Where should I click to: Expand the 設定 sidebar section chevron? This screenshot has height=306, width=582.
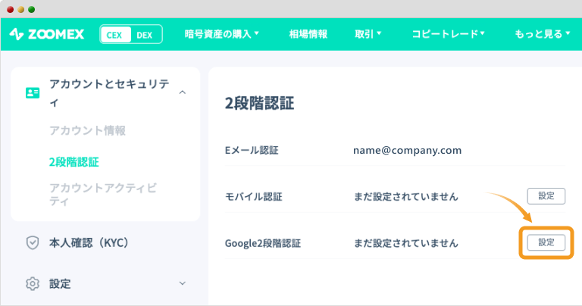coord(182,283)
